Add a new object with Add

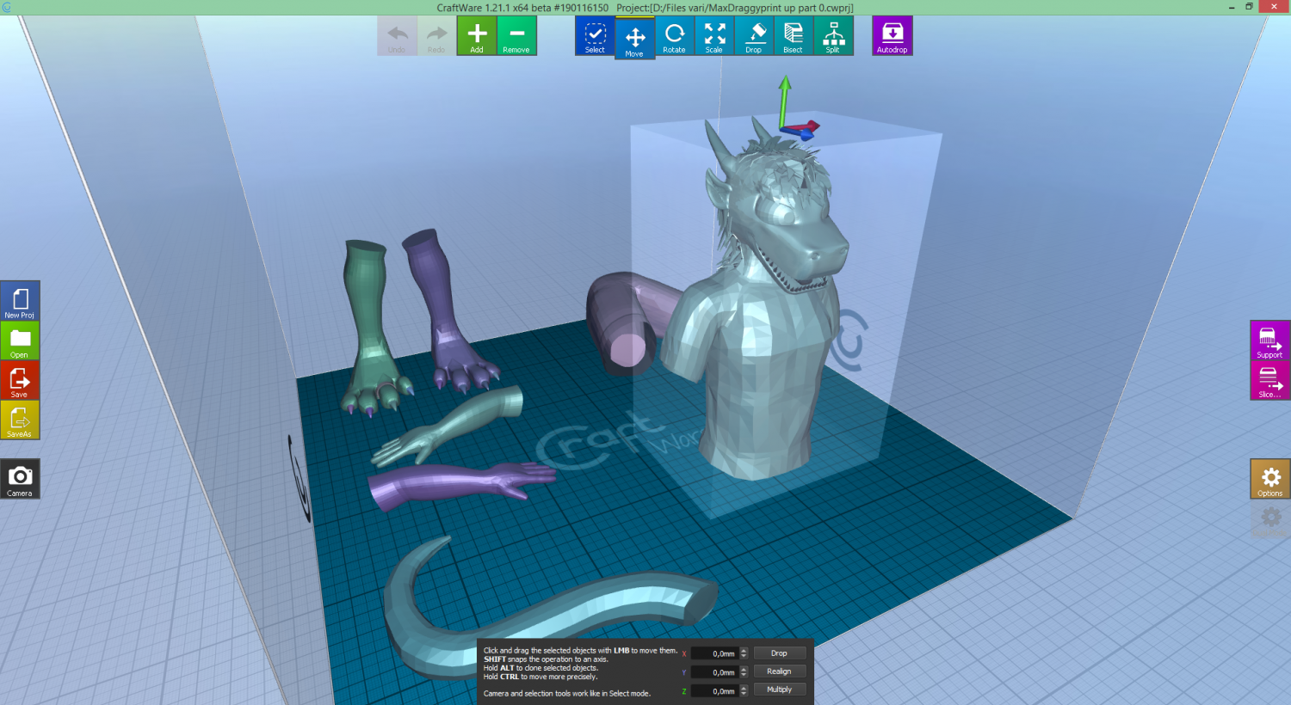click(477, 36)
